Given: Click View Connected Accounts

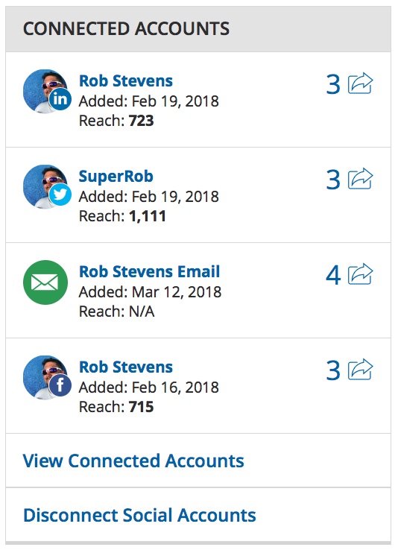Looking at the screenshot, I should [x=133, y=461].
